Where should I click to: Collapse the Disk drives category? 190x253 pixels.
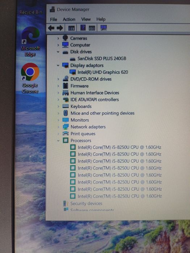pos(58,52)
